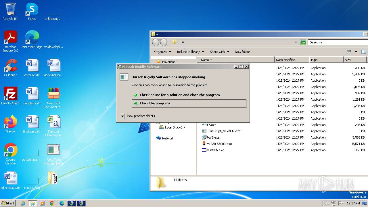Switch to File Explorer taskbar button
368x207 pixels.
(32, 203)
